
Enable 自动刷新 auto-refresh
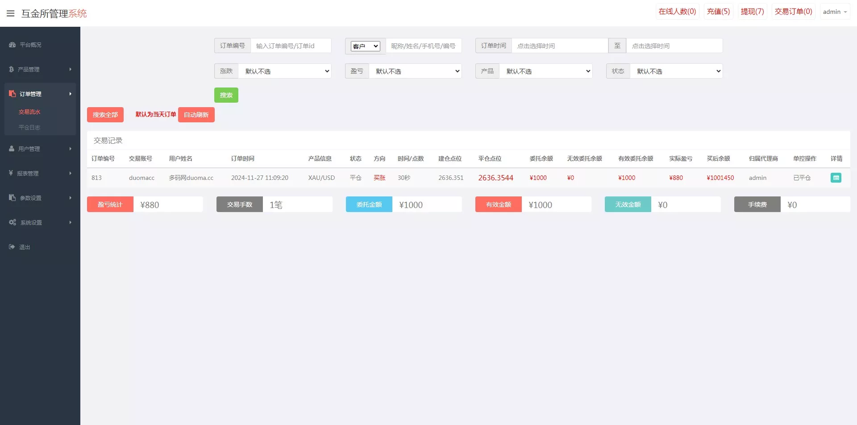coord(196,114)
